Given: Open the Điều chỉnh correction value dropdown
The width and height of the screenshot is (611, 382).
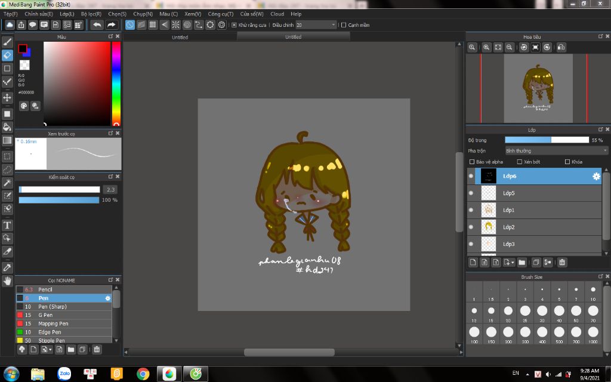Looking at the screenshot, I should 316,25.
